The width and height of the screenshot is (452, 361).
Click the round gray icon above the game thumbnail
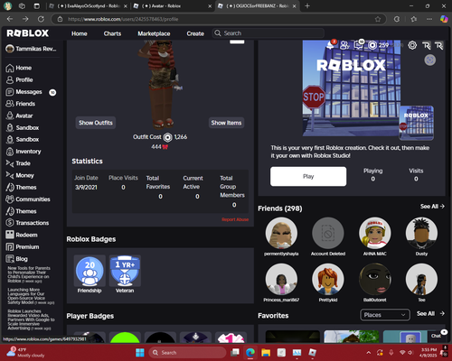point(430,60)
